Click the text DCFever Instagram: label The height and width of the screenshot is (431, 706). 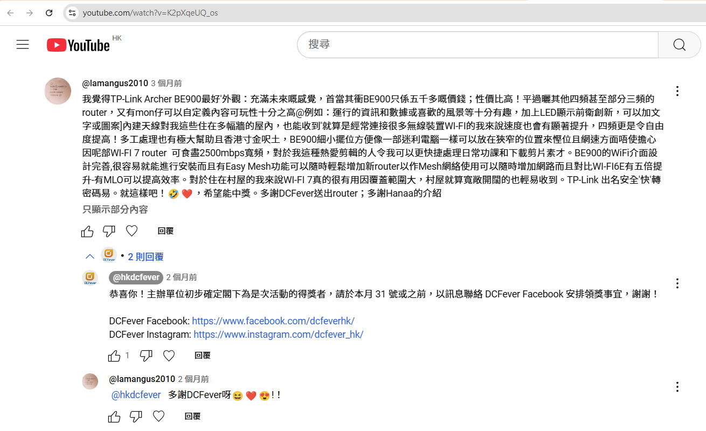click(x=150, y=335)
